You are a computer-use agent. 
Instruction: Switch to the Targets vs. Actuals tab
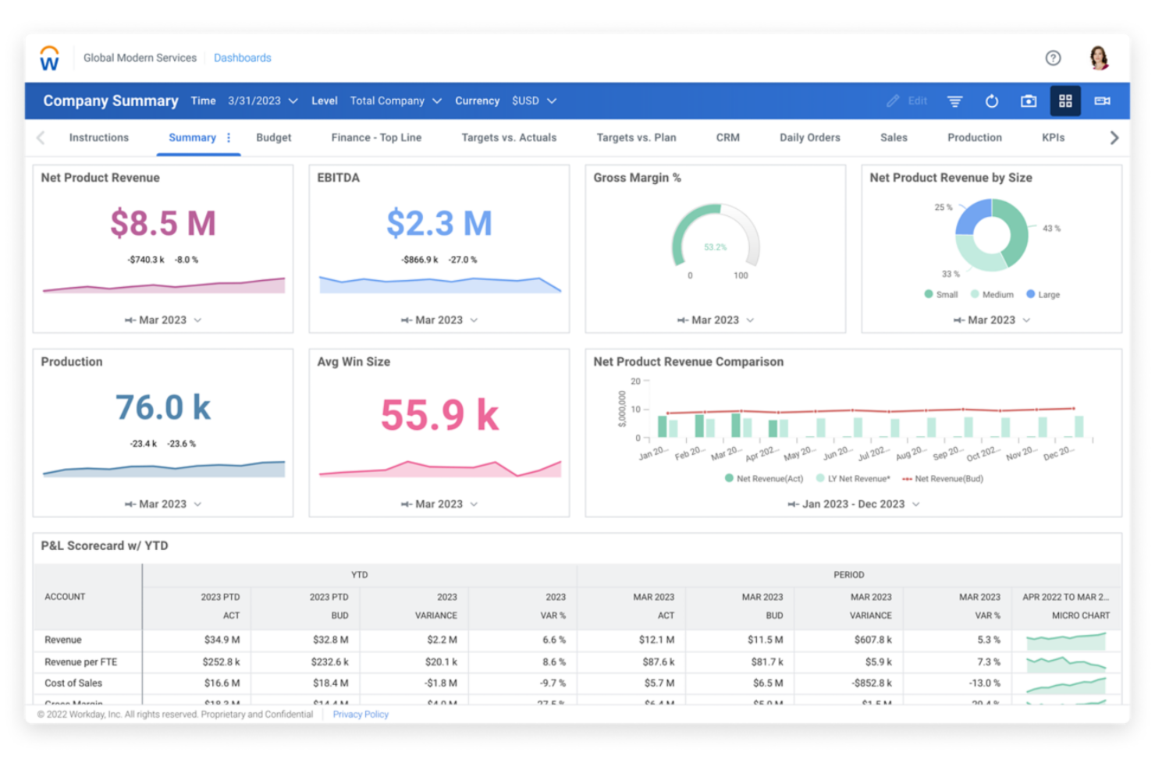point(508,137)
